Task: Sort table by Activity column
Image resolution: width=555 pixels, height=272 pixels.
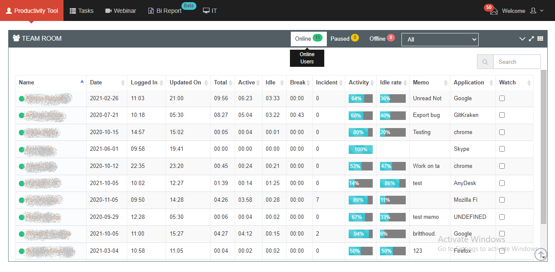Action: point(361,83)
